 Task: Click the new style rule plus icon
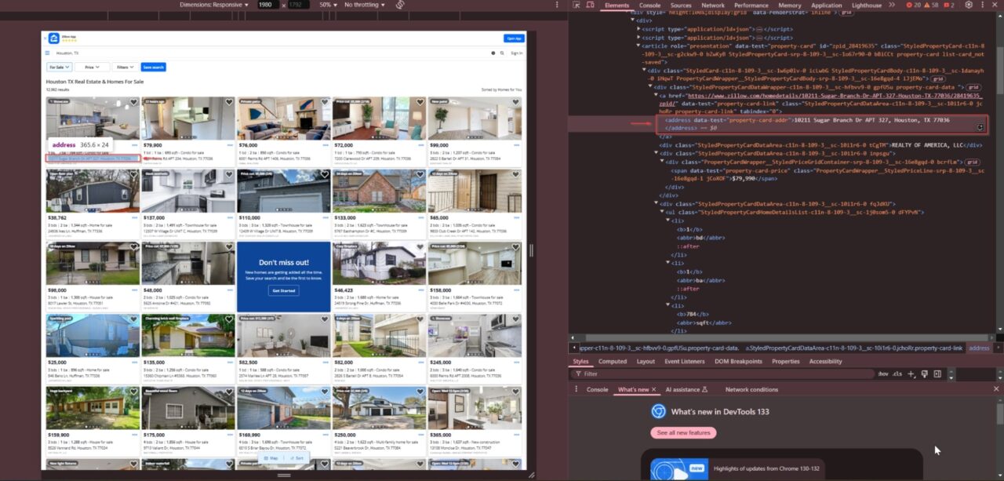(x=910, y=374)
